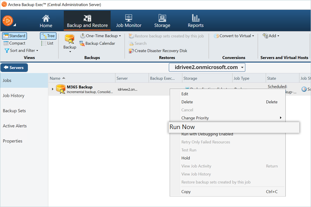Go back using the Servers button
This screenshot has height=207, width=311.
[14, 68]
